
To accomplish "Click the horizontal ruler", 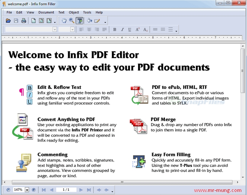I will pyautogui.click(x=122, y=37).
